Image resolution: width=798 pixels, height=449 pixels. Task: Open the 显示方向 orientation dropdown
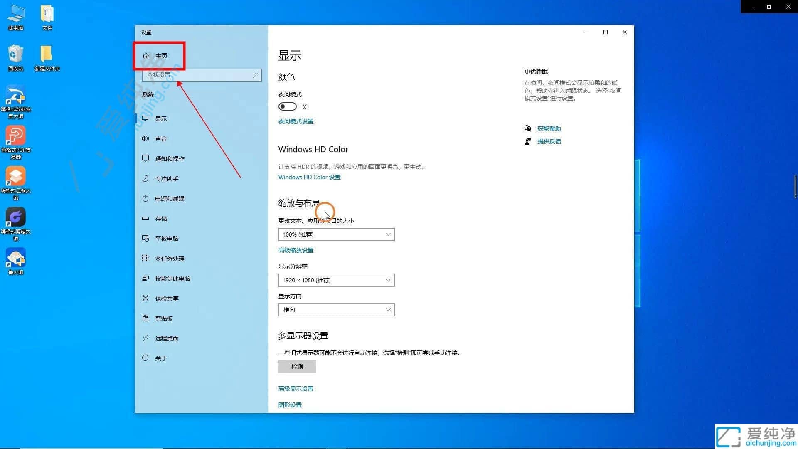[x=336, y=309]
